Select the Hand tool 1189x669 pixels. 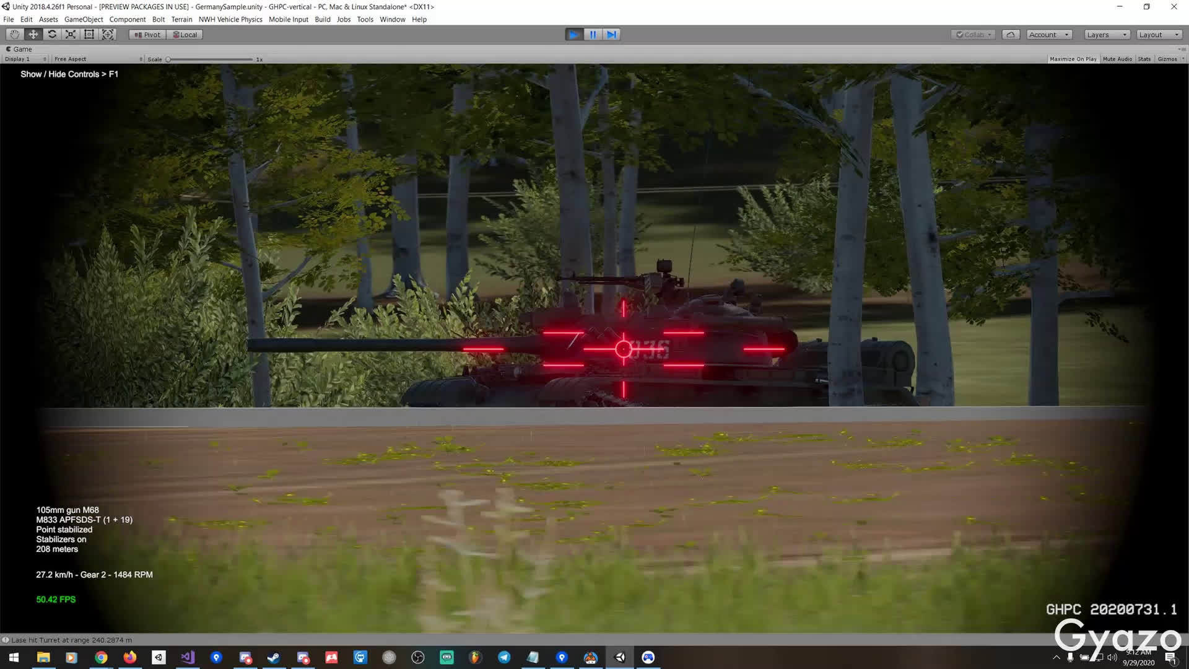point(14,35)
